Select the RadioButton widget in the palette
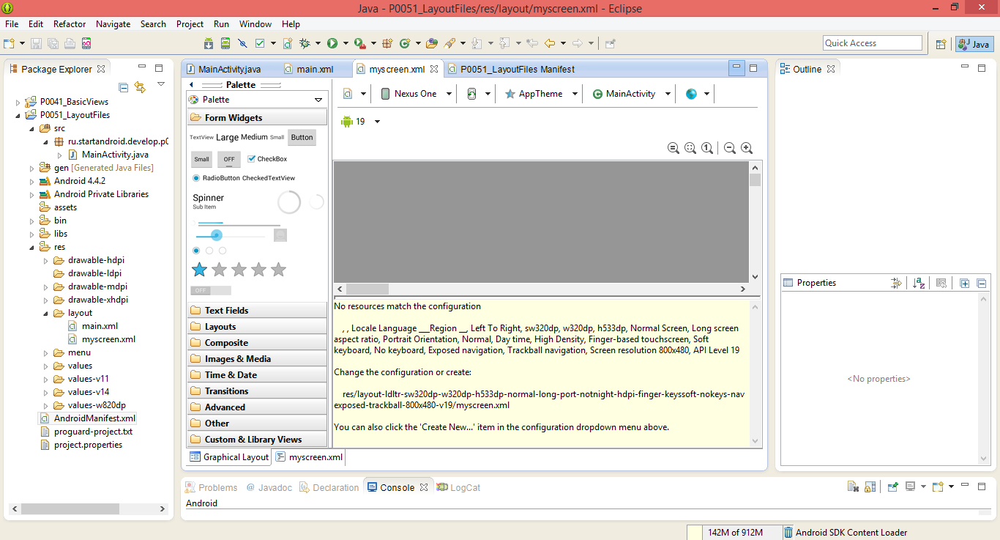The height and width of the screenshot is (540, 1000). [216, 178]
